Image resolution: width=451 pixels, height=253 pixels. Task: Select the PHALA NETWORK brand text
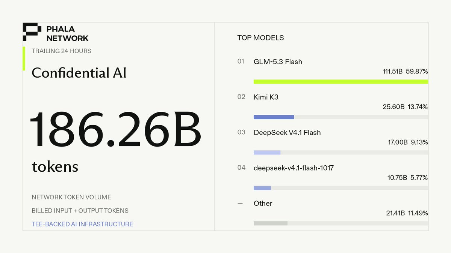coord(68,33)
